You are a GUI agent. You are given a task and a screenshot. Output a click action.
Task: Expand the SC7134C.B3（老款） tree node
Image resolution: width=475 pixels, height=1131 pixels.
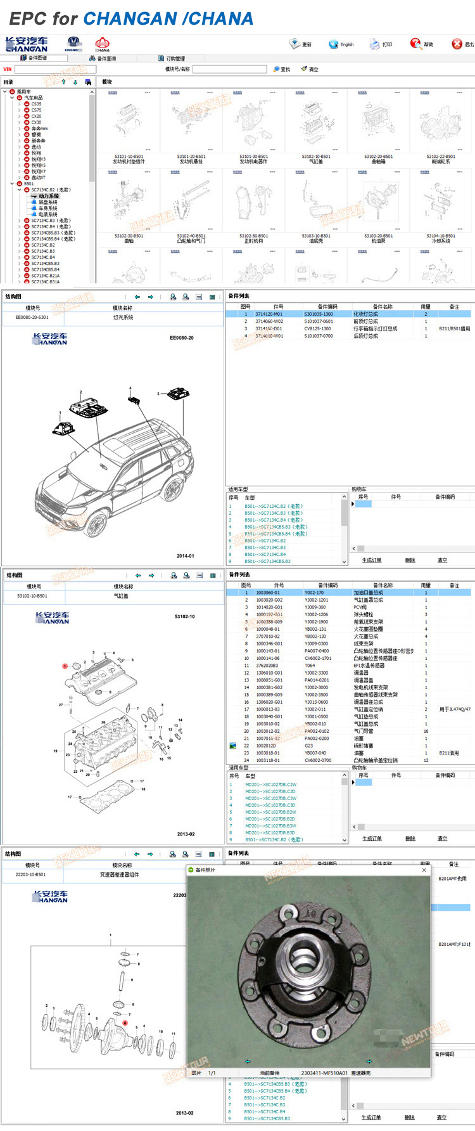(x=19, y=221)
